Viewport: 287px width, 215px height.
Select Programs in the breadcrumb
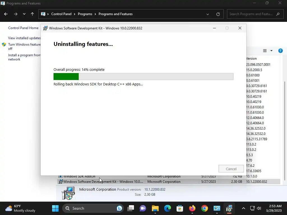coord(85,14)
